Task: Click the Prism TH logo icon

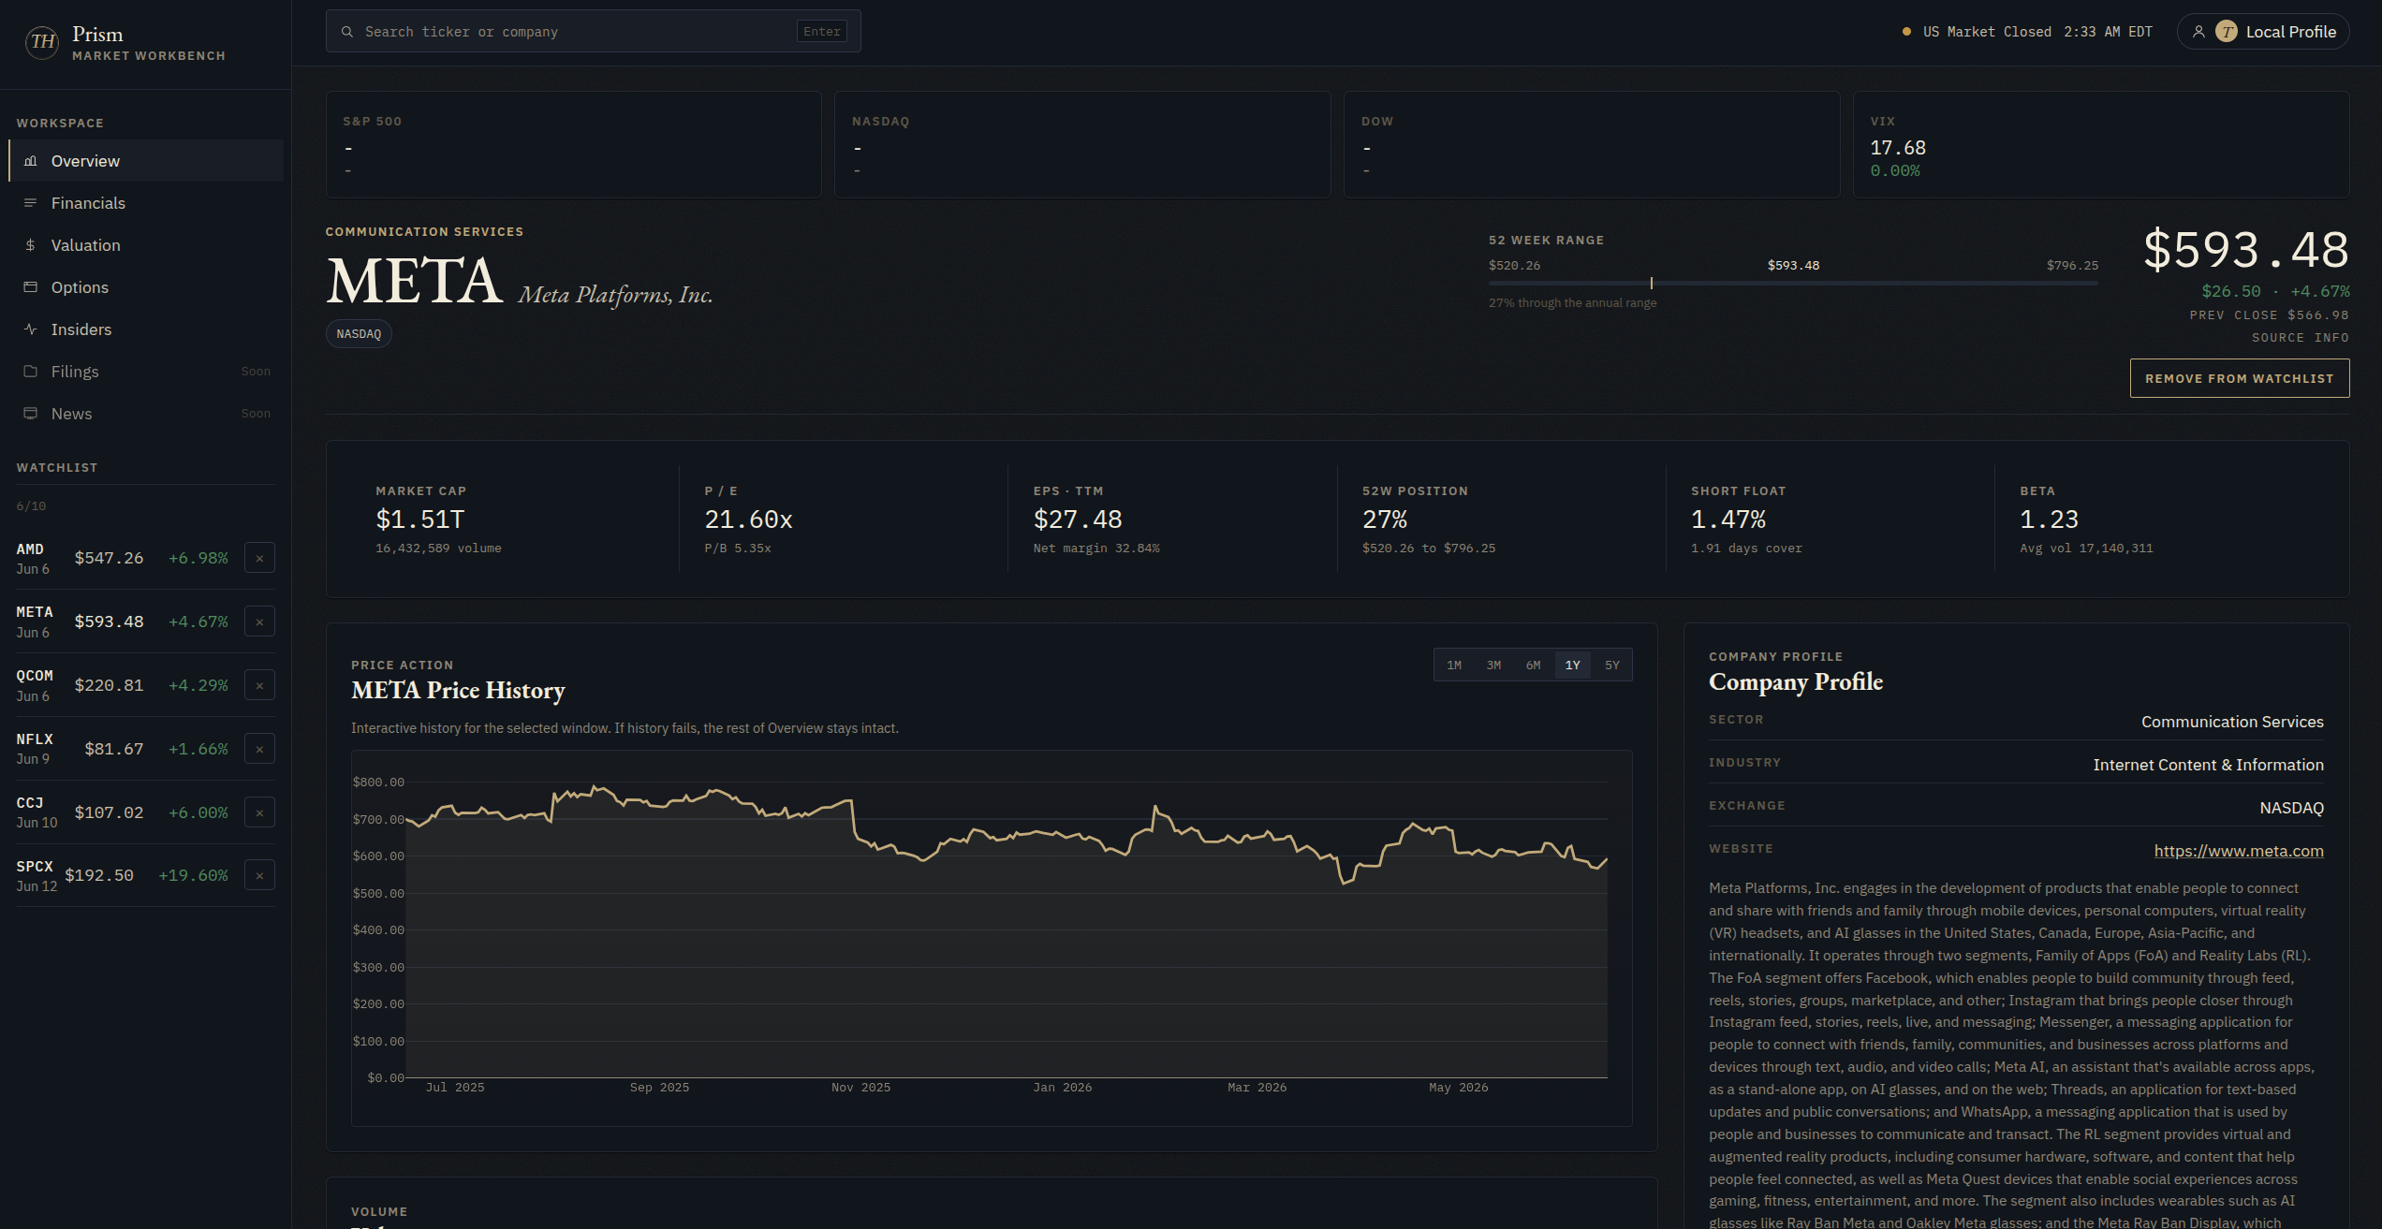Action: (42, 41)
